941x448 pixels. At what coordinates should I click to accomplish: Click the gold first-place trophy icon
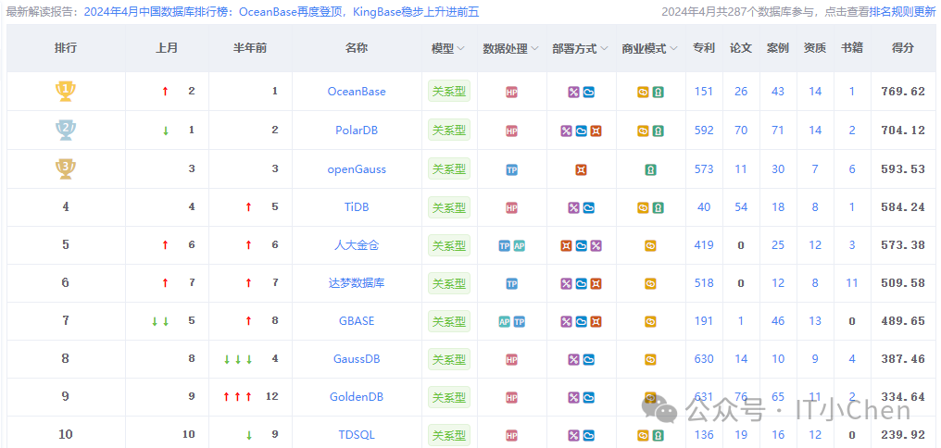click(66, 91)
